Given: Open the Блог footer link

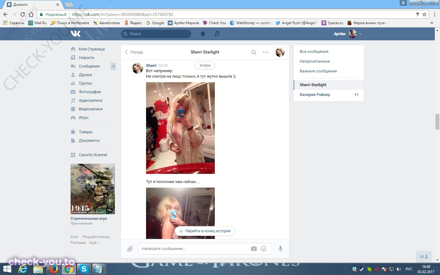Looking at the screenshot, I should pyautogui.click(x=75, y=237).
